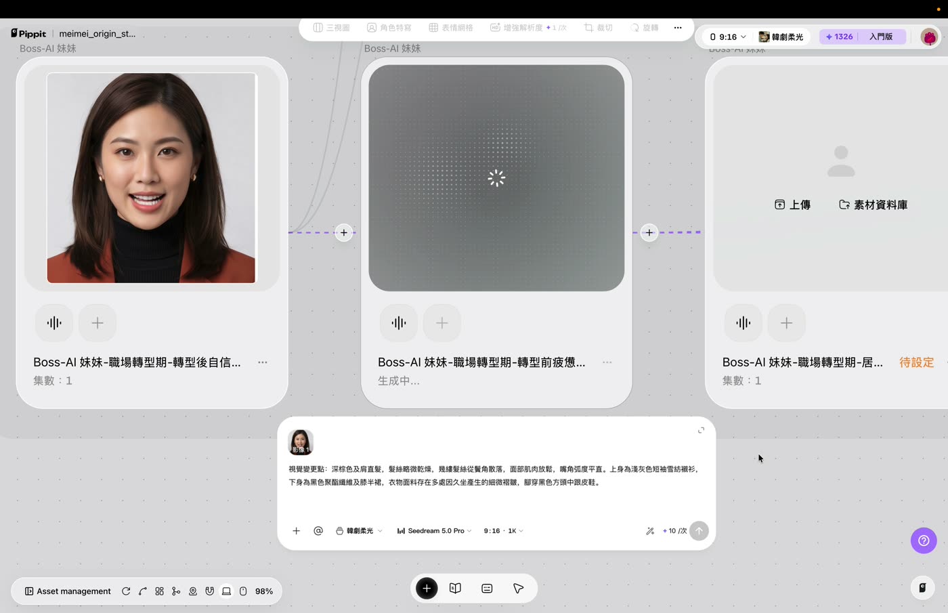The image size is (948, 613).
Task: Open the 韓劇柔光 style dropdown in prompt box
Action: coord(359,531)
